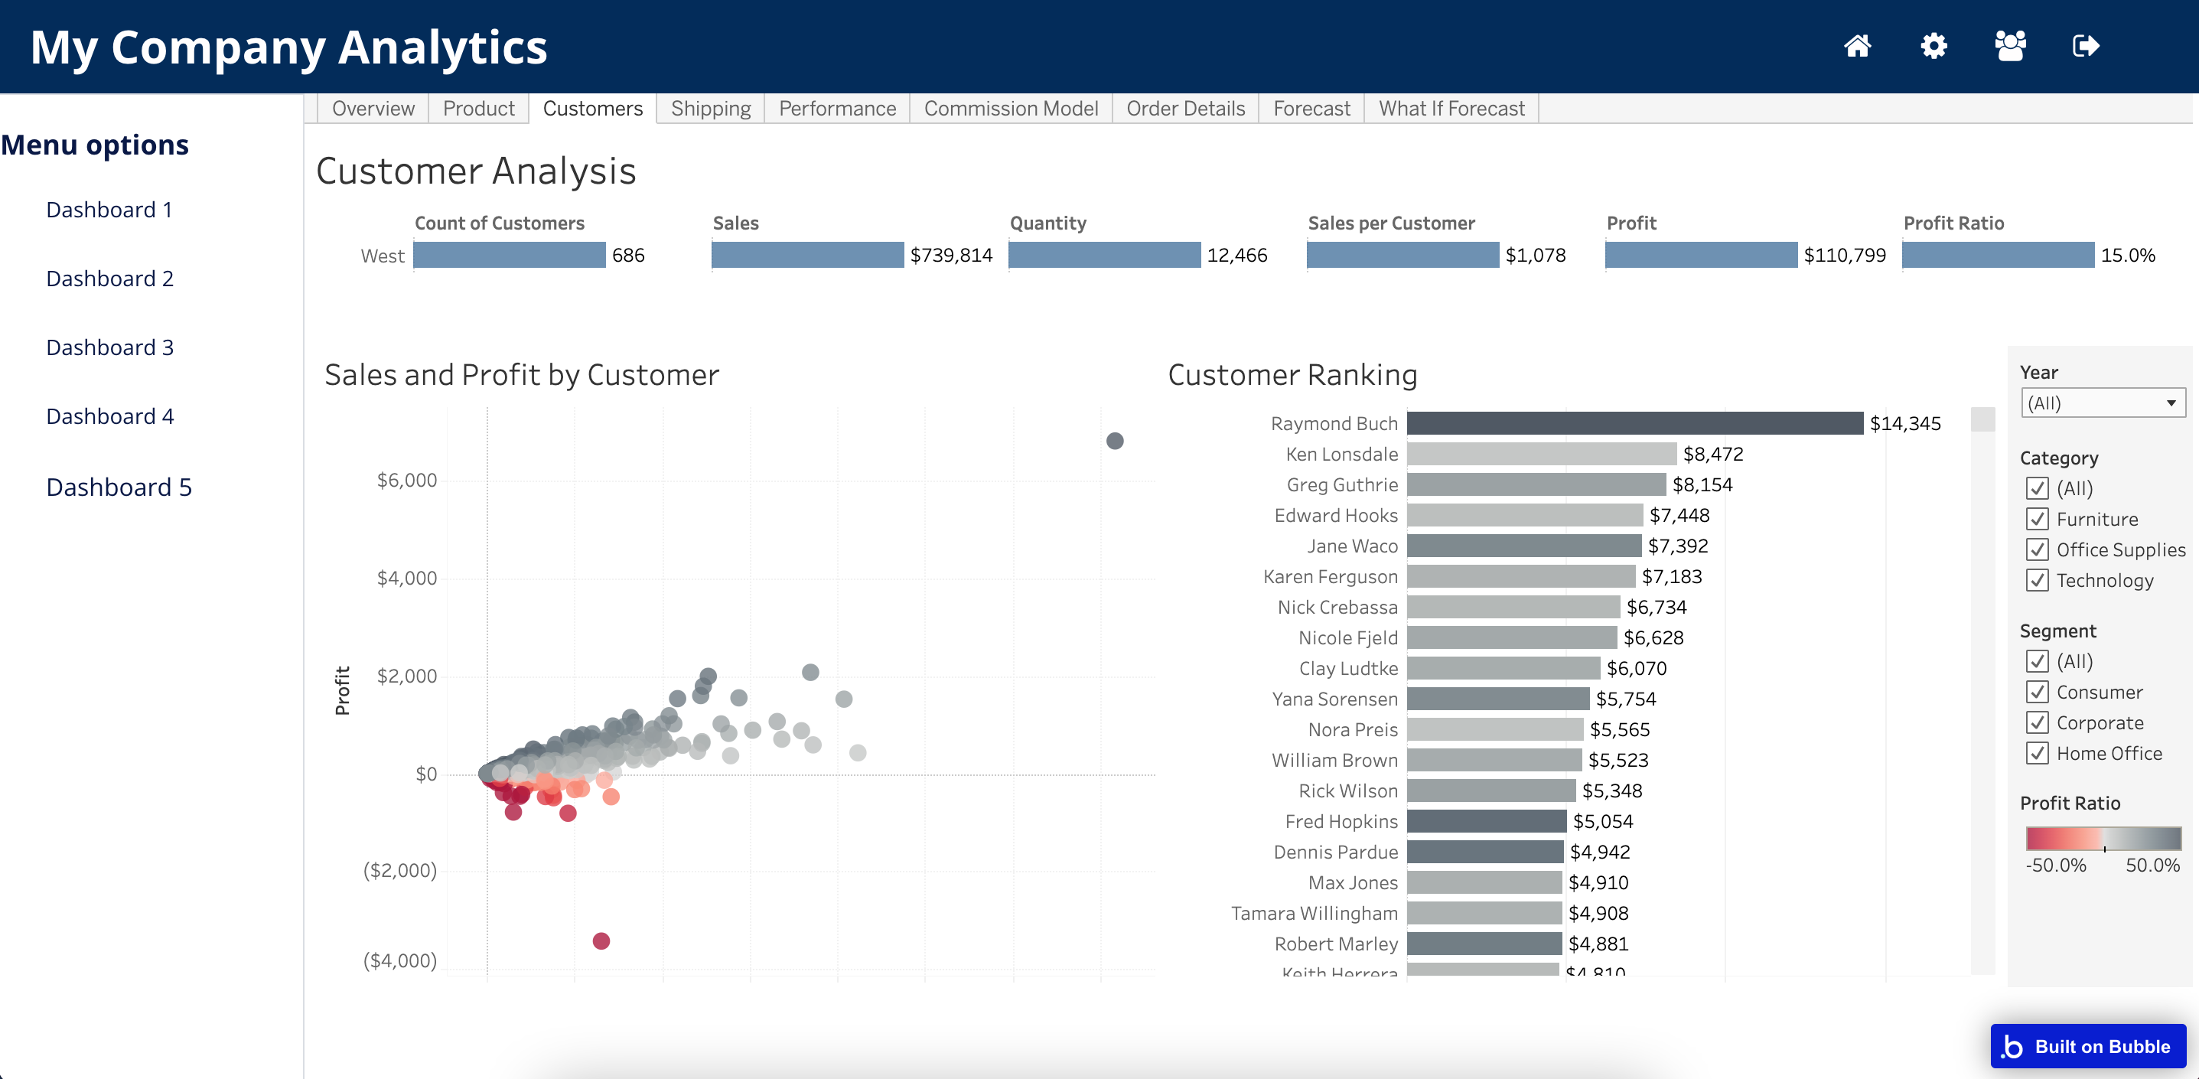Toggle the Consumer segment checkbox
2199x1079 pixels.
click(x=2037, y=693)
